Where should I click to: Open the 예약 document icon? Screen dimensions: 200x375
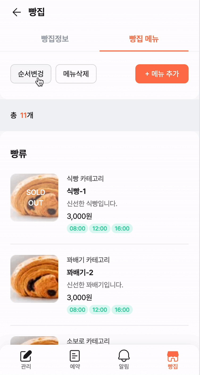75,356
